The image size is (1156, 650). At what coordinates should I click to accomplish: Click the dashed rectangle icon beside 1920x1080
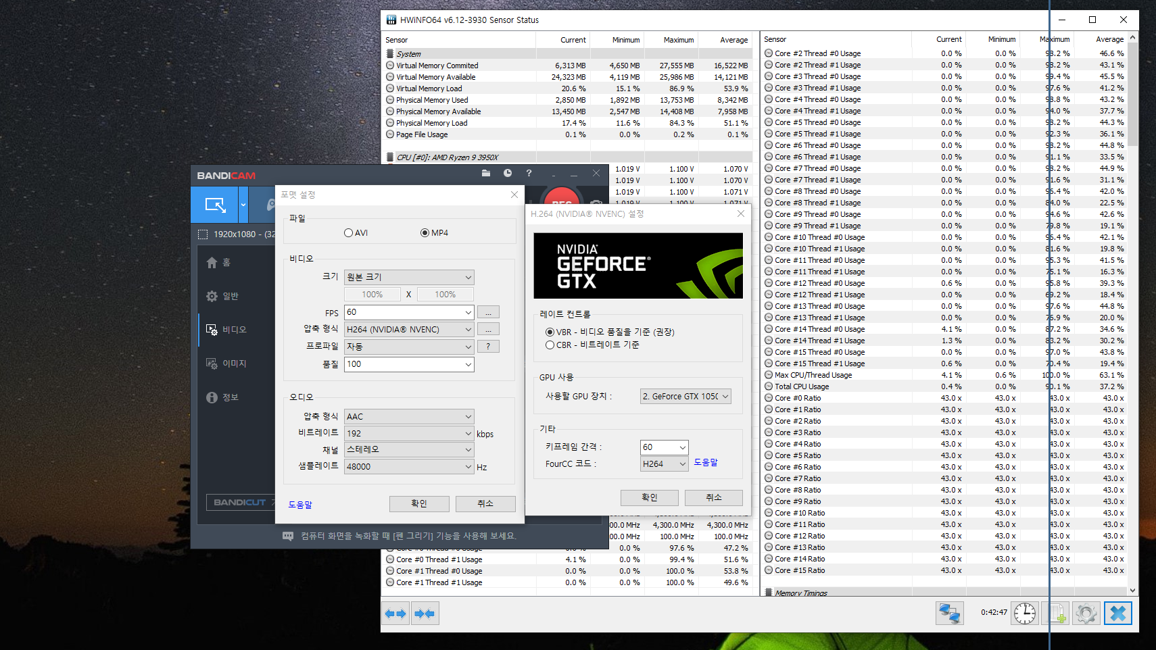pos(202,234)
